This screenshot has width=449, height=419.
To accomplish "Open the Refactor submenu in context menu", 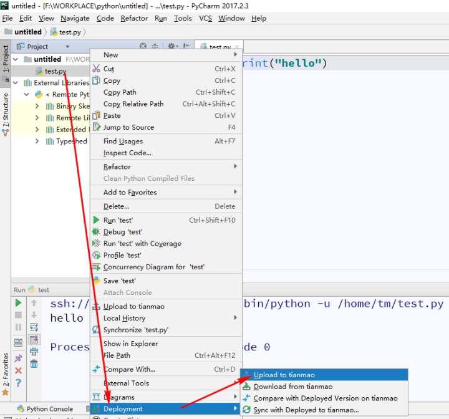I will pyautogui.click(x=166, y=166).
